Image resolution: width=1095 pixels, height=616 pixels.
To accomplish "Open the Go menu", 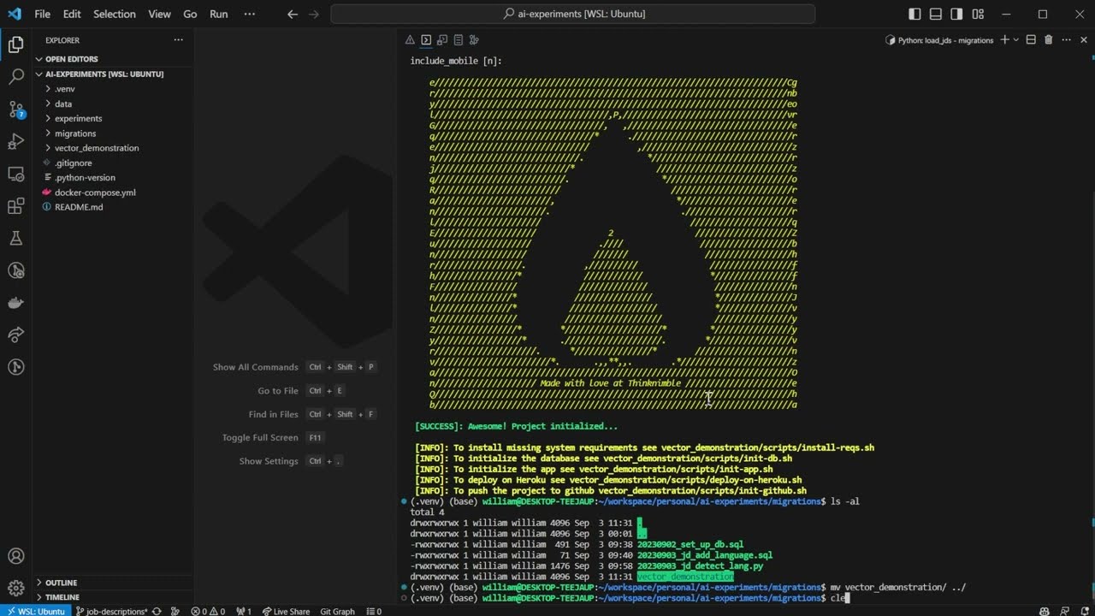I will coord(190,14).
